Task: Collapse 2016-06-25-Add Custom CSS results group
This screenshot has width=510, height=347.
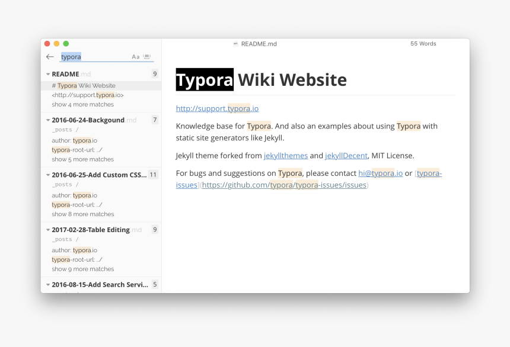Action: (48, 175)
